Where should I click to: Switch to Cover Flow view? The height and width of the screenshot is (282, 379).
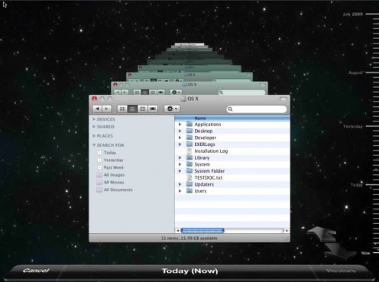(153, 109)
